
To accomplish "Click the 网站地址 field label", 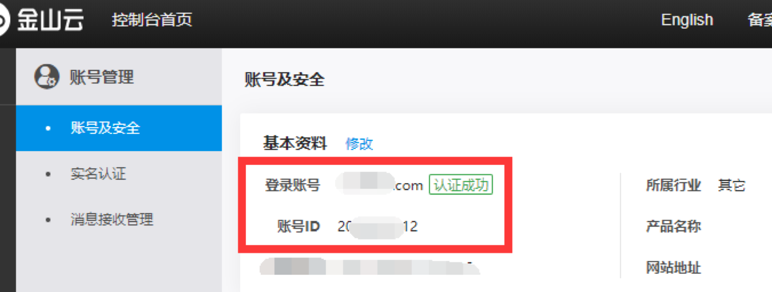I will [673, 268].
